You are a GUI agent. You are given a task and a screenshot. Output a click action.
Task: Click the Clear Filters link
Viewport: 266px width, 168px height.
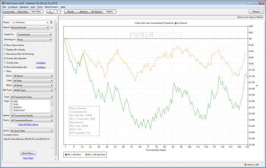(28, 158)
